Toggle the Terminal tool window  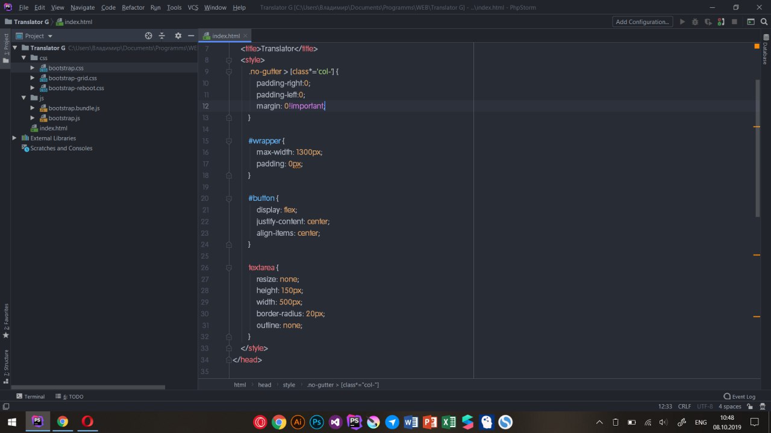(30, 396)
